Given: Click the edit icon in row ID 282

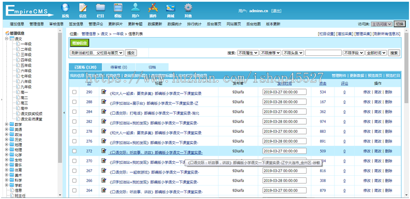Looking at the screenshot, I should pyautogui.click(x=104, y=121).
